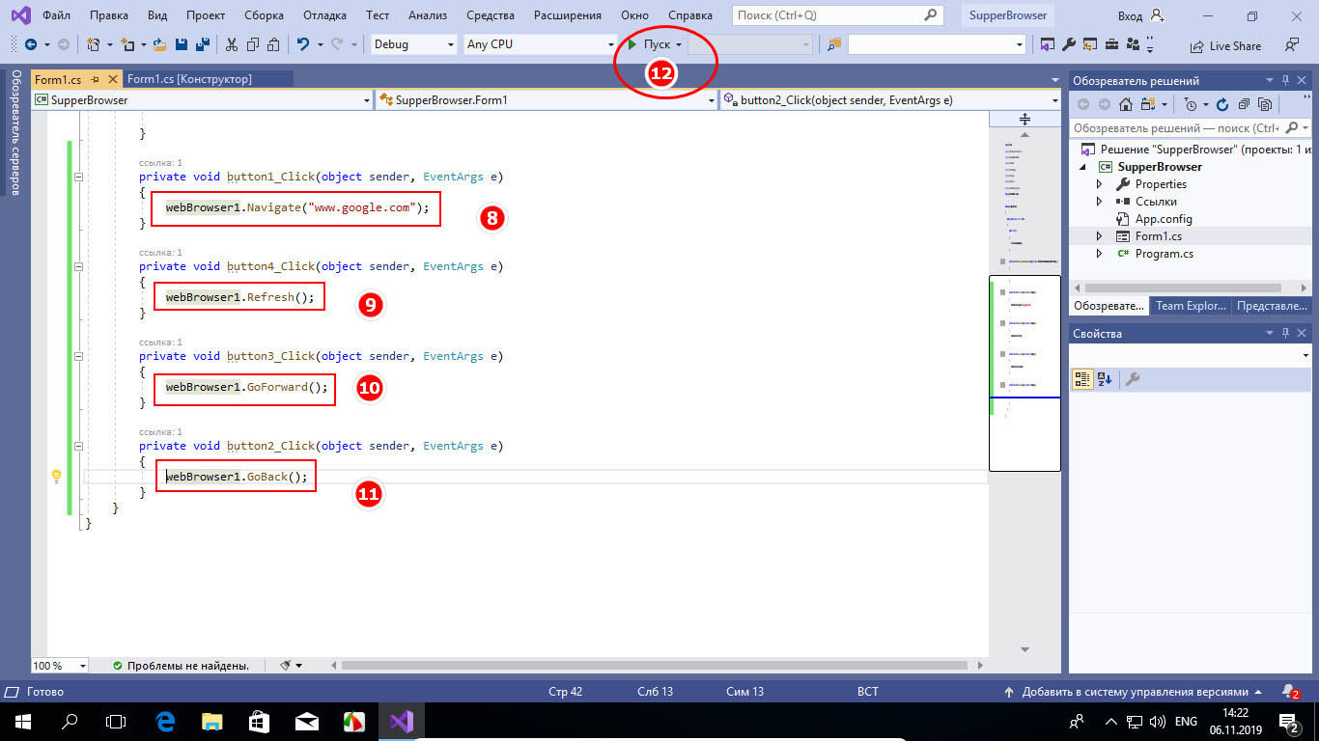Click the sign-in account icon next to Вход
Screen dimensions: 1319x741
[x=1158, y=16]
